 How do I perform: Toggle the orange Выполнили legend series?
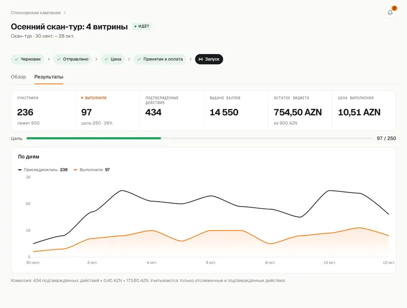click(x=92, y=170)
